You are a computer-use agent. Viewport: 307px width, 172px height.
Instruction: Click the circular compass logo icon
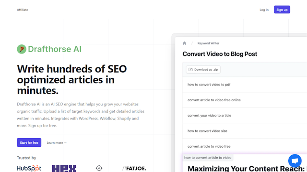[99, 168]
